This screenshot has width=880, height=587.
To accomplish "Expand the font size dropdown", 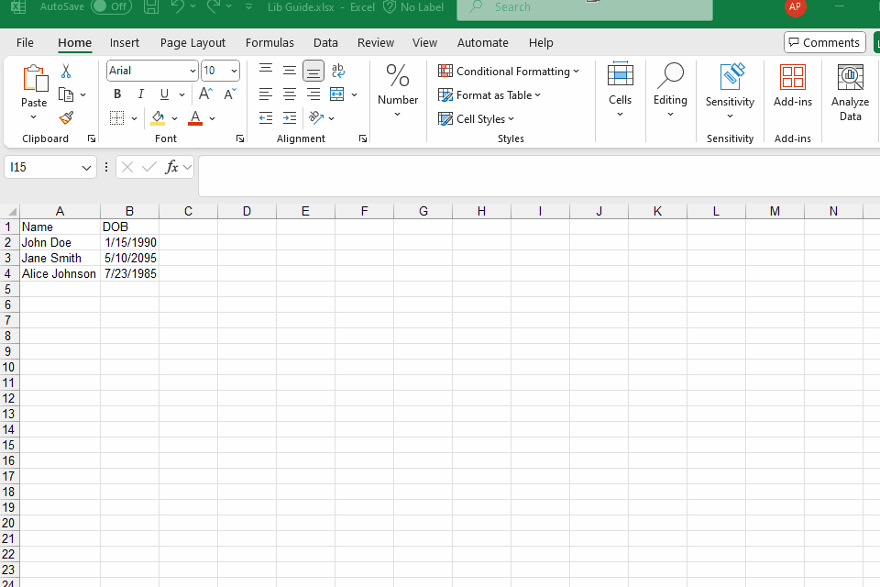I will pos(234,71).
